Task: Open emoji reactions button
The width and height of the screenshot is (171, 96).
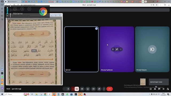Action: pos(88,89)
